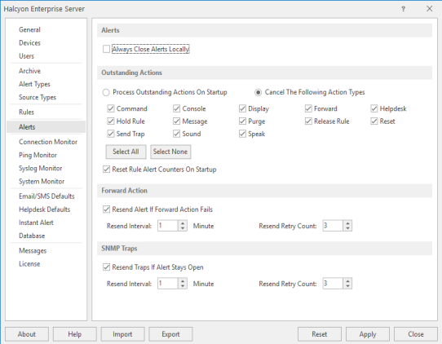Select the Alerts sidebar entry
The width and height of the screenshot is (442, 344).
(46, 127)
